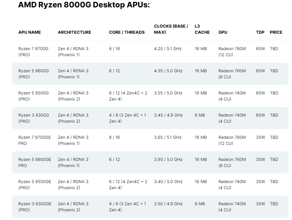Click the Radeon 740M GPU cell for Ryzen 5 8500G
This screenshot has height=220, width=292.
tap(232, 96)
